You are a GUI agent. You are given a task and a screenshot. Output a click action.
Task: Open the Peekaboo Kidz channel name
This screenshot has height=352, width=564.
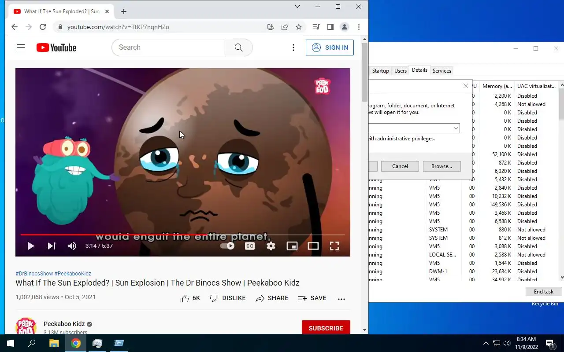pyautogui.click(x=64, y=324)
